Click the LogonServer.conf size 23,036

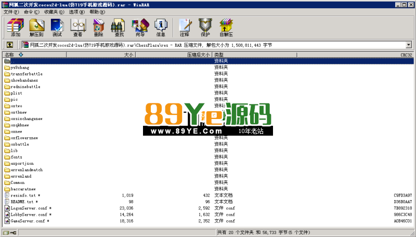tap(126, 208)
